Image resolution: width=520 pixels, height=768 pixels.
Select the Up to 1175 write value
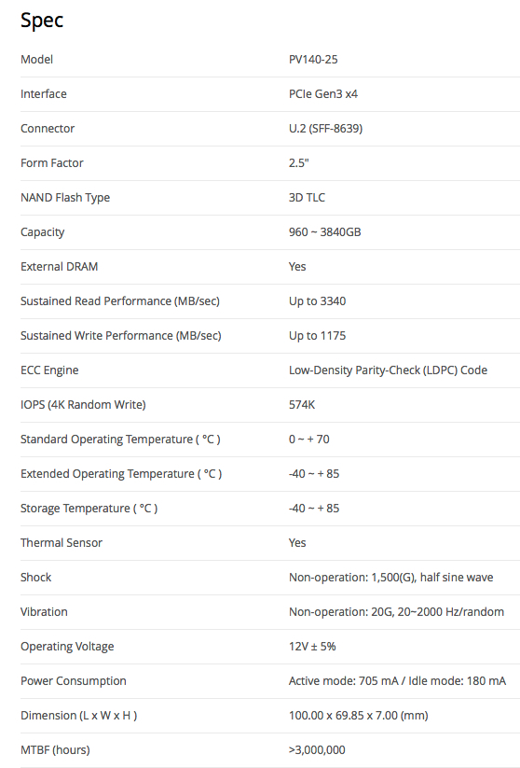(x=317, y=336)
